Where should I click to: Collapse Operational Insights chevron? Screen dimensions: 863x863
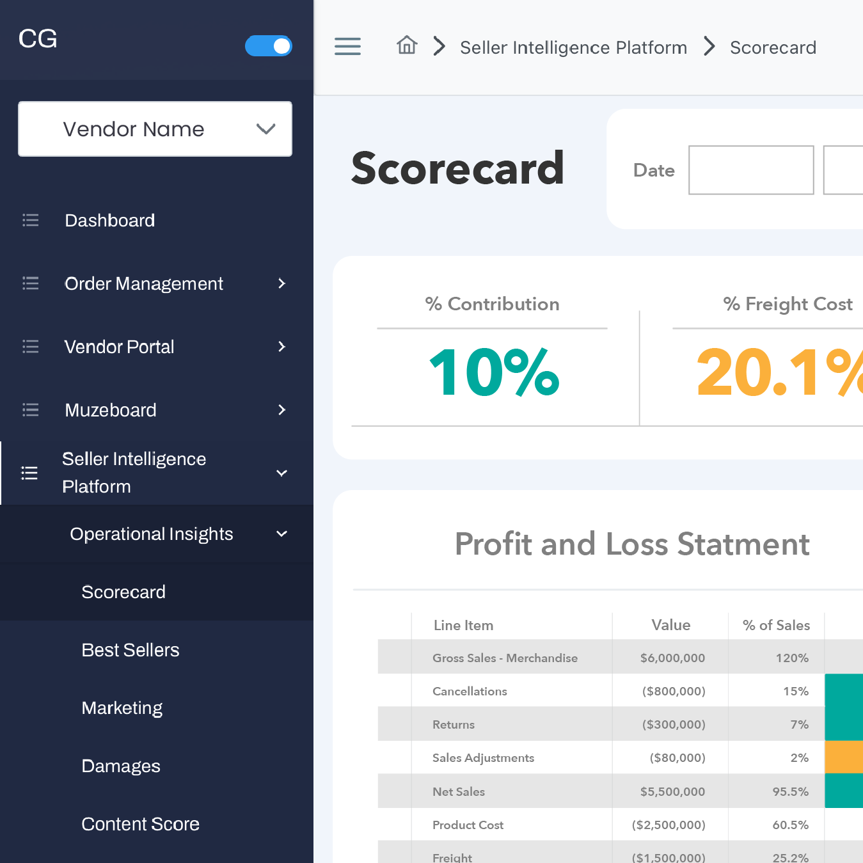(x=281, y=534)
